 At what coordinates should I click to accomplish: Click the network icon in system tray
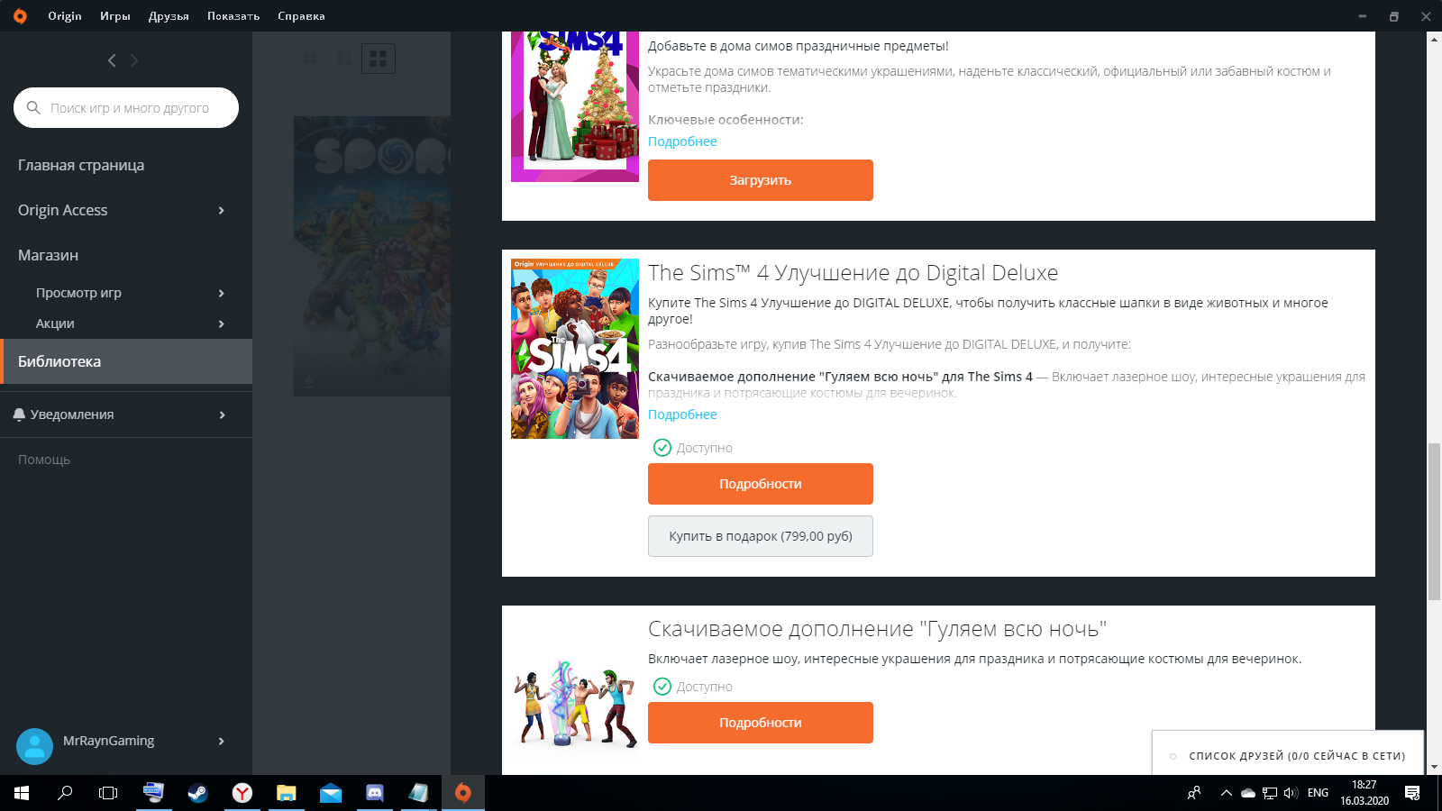1270,793
